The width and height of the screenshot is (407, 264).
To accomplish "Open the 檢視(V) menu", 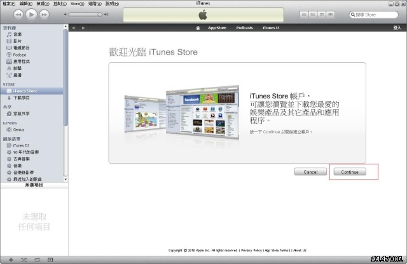I will [43, 4].
